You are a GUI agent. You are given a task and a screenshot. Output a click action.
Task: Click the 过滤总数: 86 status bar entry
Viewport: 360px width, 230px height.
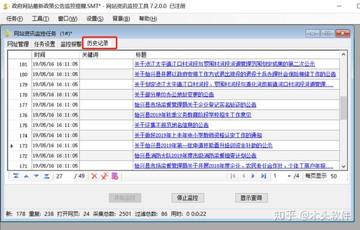[x=151, y=214]
